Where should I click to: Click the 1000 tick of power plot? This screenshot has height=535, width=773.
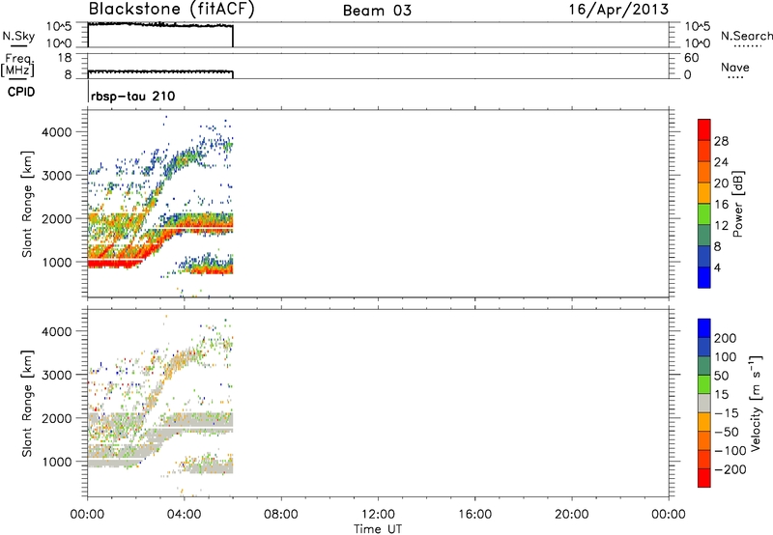[x=56, y=262]
